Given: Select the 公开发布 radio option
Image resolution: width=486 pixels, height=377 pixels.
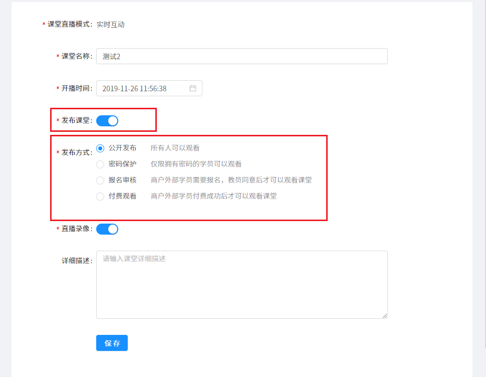Looking at the screenshot, I should coord(100,148).
